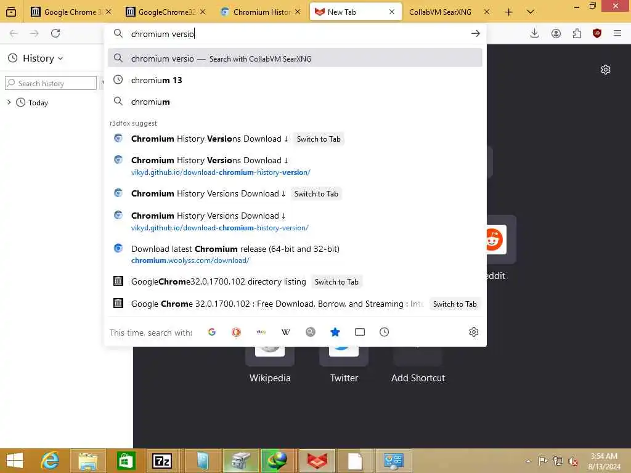Screen dimensions: 631x473
Task: Search bookmarks using the star icon
Action: tap(335, 332)
